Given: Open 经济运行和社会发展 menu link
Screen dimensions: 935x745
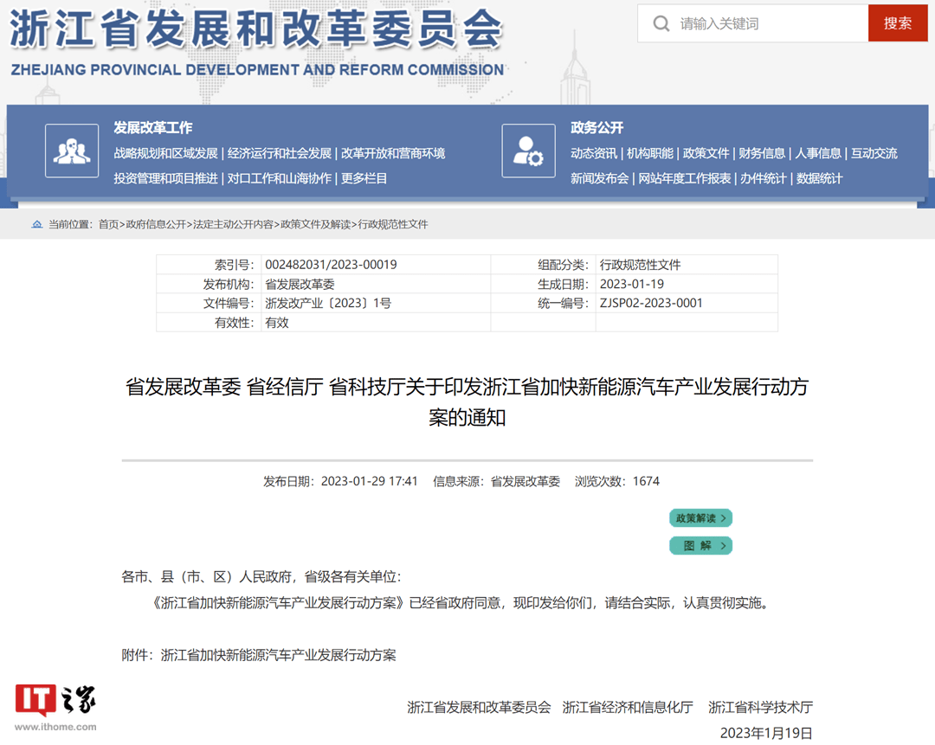Looking at the screenshot, I should coord(279,153).
